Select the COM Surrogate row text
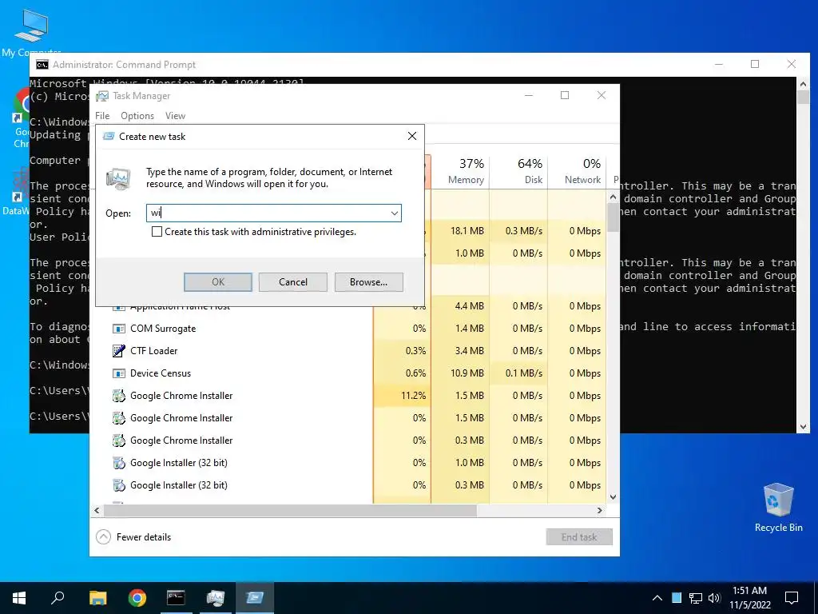This screenshot has width=818, height=614. pos(163,329)
